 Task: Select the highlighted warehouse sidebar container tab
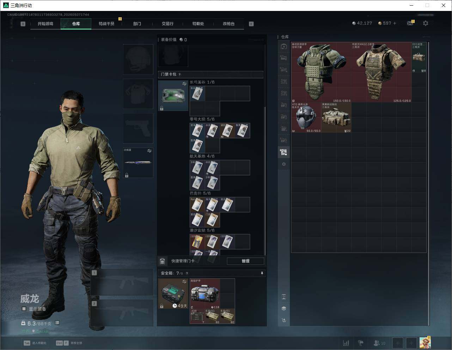(283, 152)
